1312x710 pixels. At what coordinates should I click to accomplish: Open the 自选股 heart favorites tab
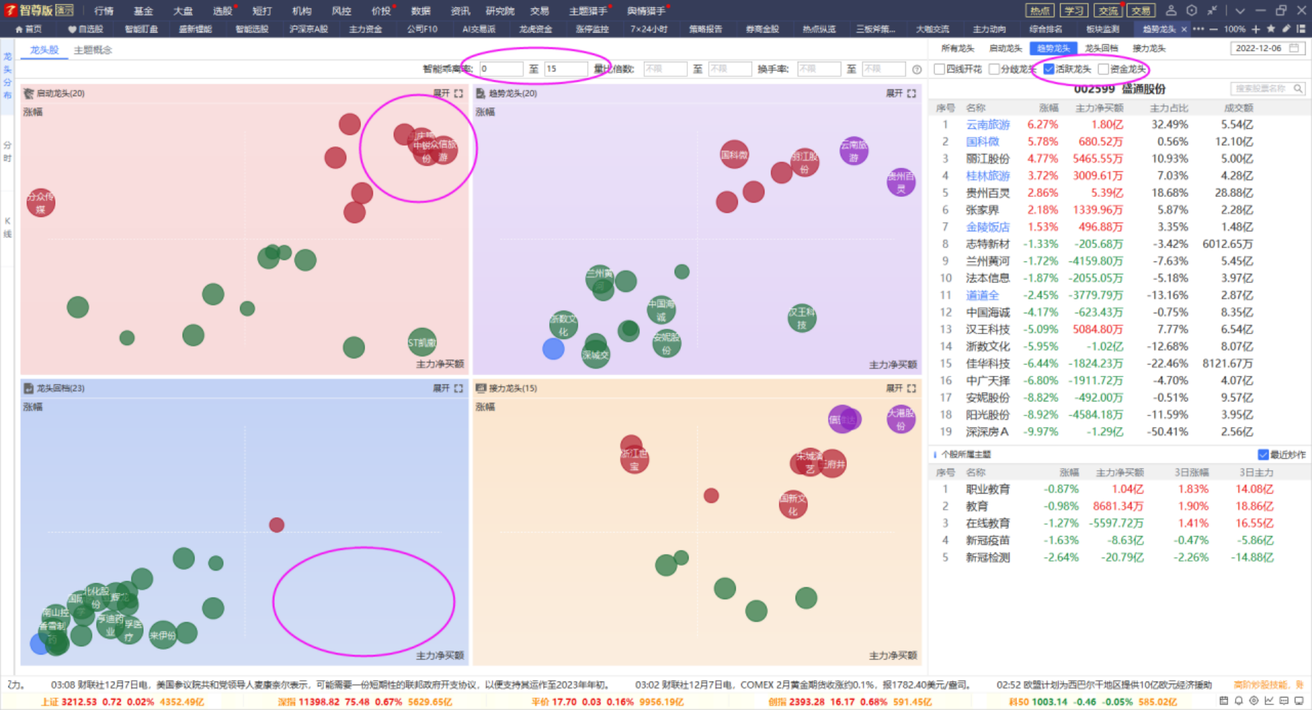85,29
